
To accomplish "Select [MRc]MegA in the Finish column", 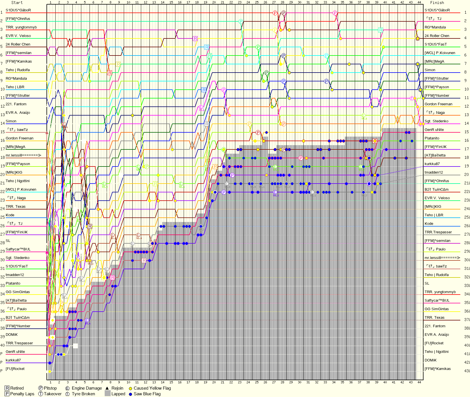I will (x=434, y=61).
